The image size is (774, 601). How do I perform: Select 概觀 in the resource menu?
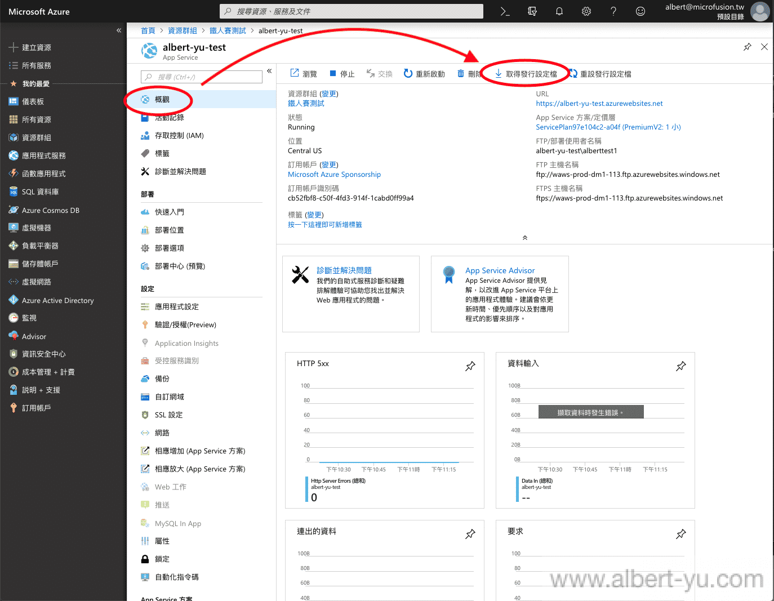202,99
